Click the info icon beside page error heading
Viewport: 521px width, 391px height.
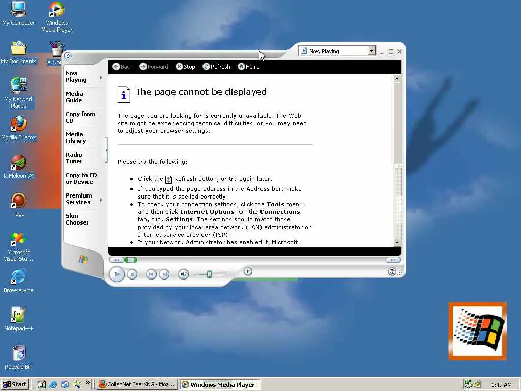coord(124,95)
